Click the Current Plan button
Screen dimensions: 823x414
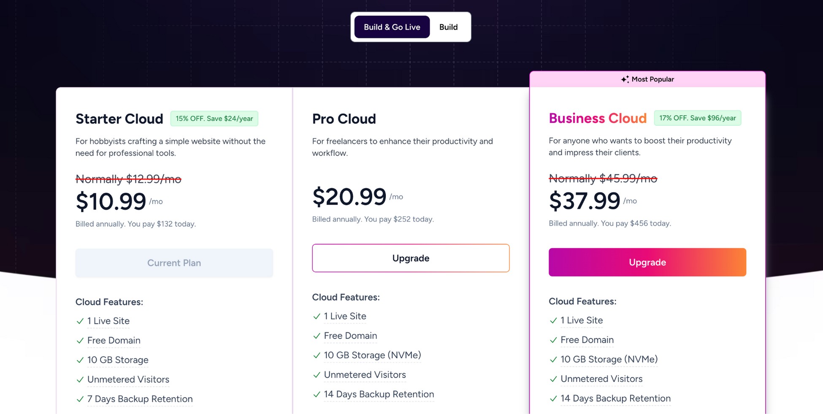point(174,262)
